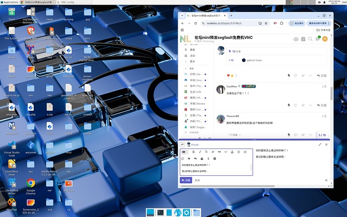Open the all bookmarks folder
Image resolution: width=347 pixels, height=217 pixels.
323,30
